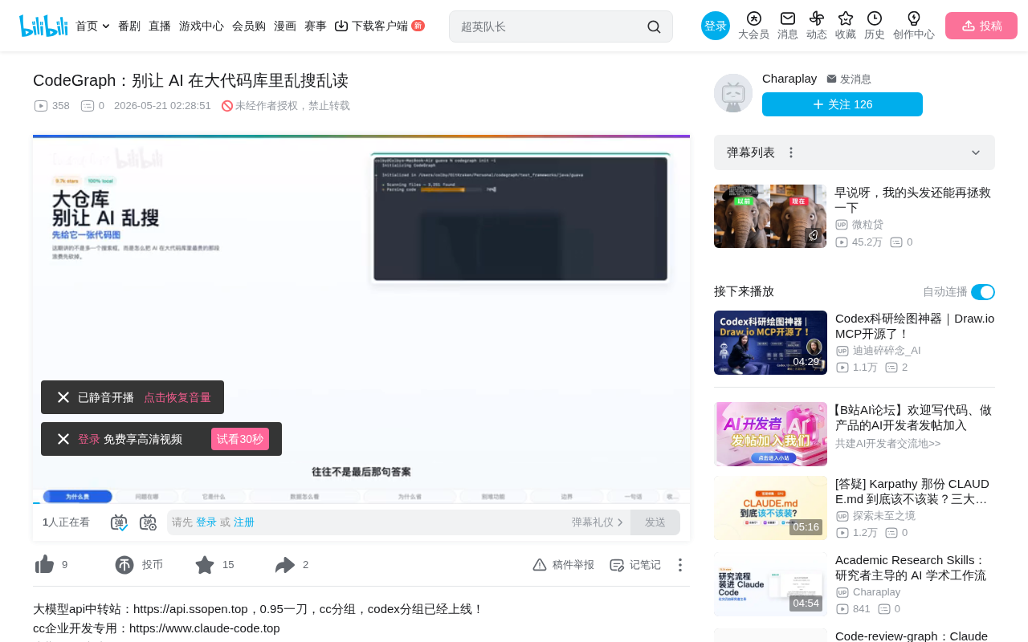This screenshot has height=642, width=1028.
Task: Go to 直播 nav item
Action: pos(160,26)
